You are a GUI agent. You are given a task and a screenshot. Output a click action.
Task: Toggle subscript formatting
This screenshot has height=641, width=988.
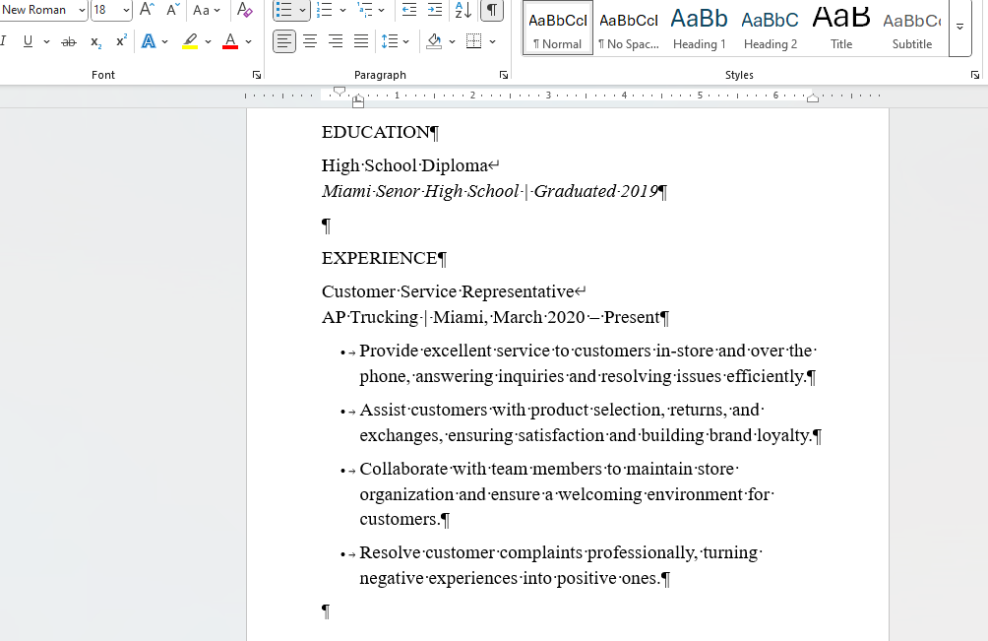(x=95, y=42)
